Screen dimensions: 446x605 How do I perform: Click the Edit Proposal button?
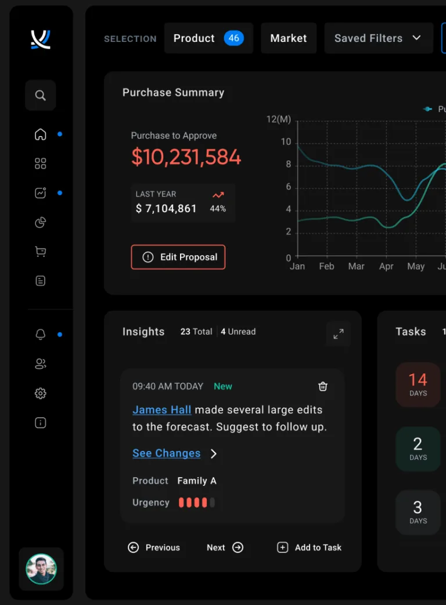click(x=178, y=257)
